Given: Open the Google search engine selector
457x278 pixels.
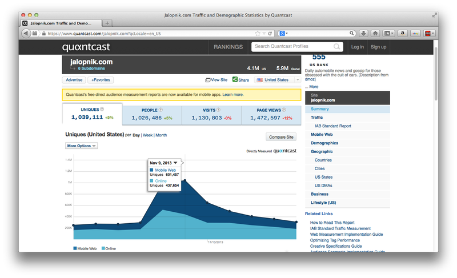Looking at the screenshot, I should (x=283, y=34).
